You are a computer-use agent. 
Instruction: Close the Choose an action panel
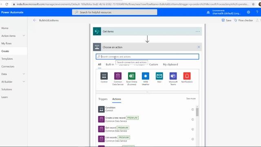click(199, 47)
